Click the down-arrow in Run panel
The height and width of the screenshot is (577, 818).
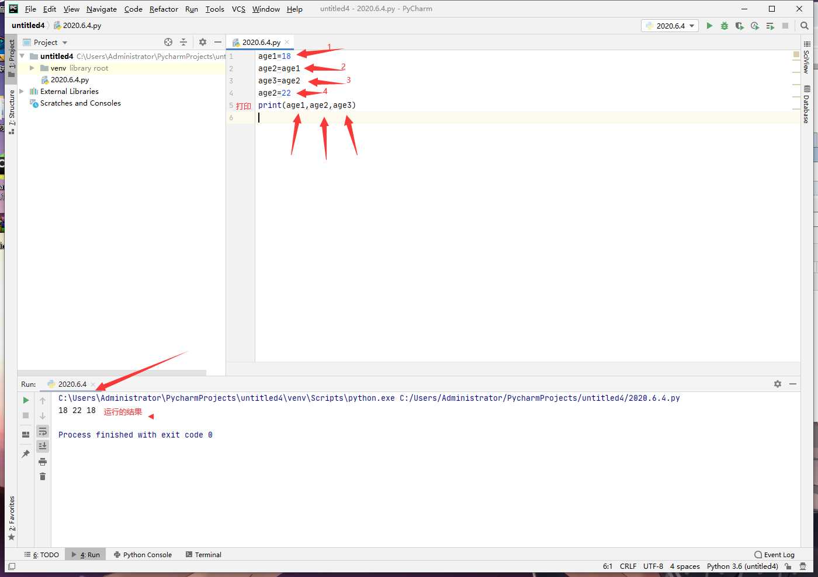click(43, 415)
